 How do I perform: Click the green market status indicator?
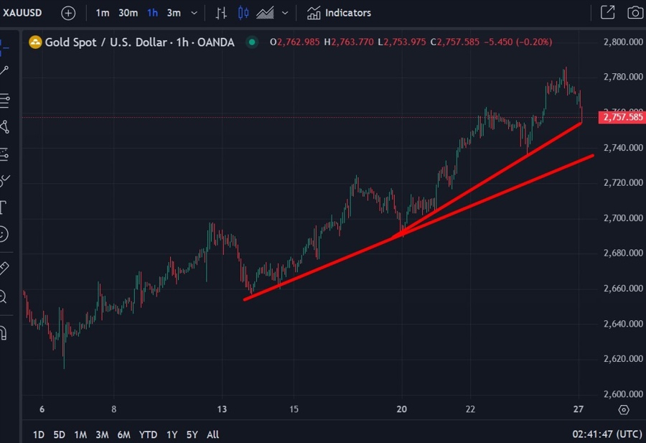point(252,42)
